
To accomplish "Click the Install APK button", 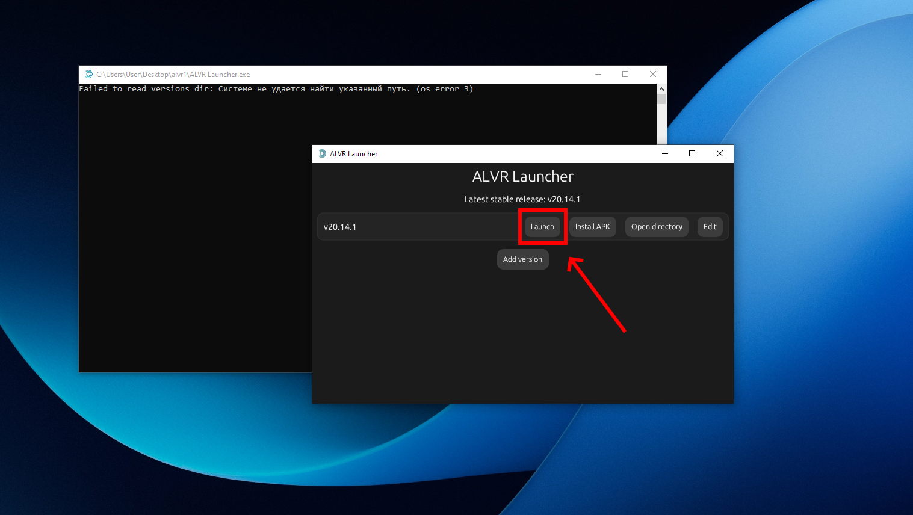I will coord(592,227).
